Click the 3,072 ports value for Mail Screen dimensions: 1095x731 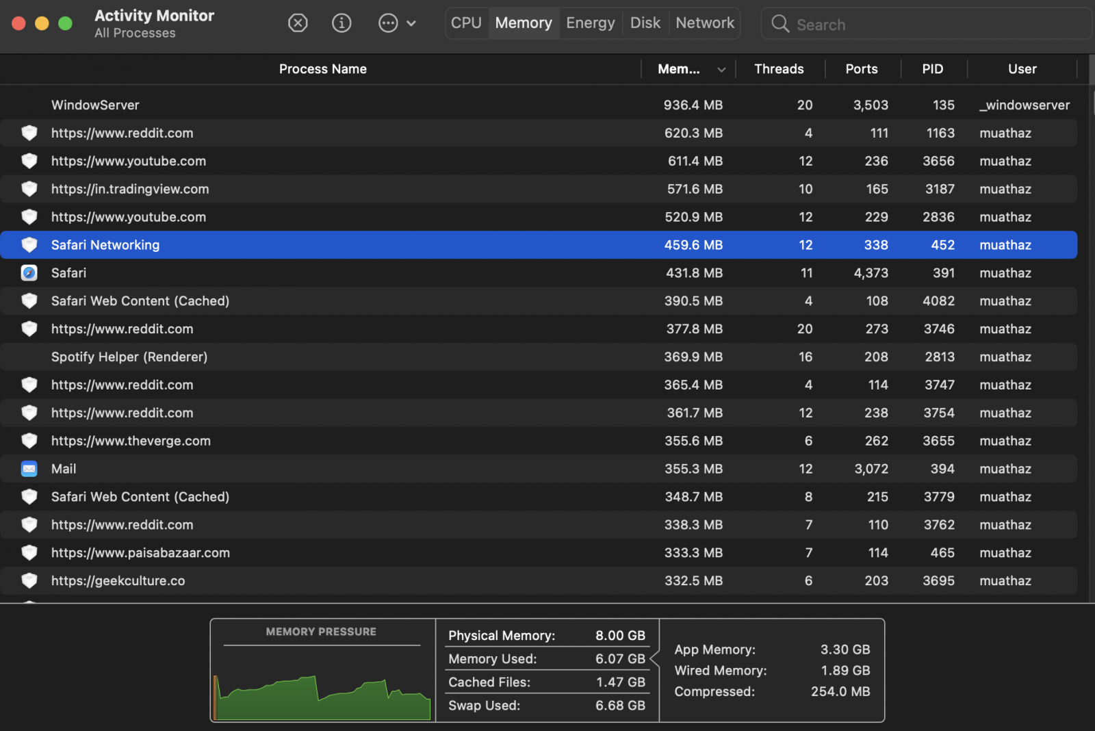point(871,469)
